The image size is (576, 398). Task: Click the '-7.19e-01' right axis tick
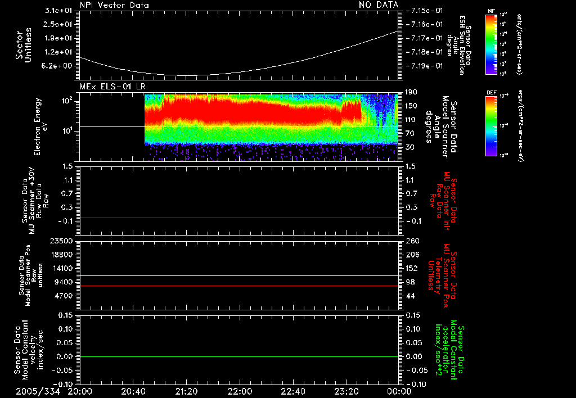[424, 66]
